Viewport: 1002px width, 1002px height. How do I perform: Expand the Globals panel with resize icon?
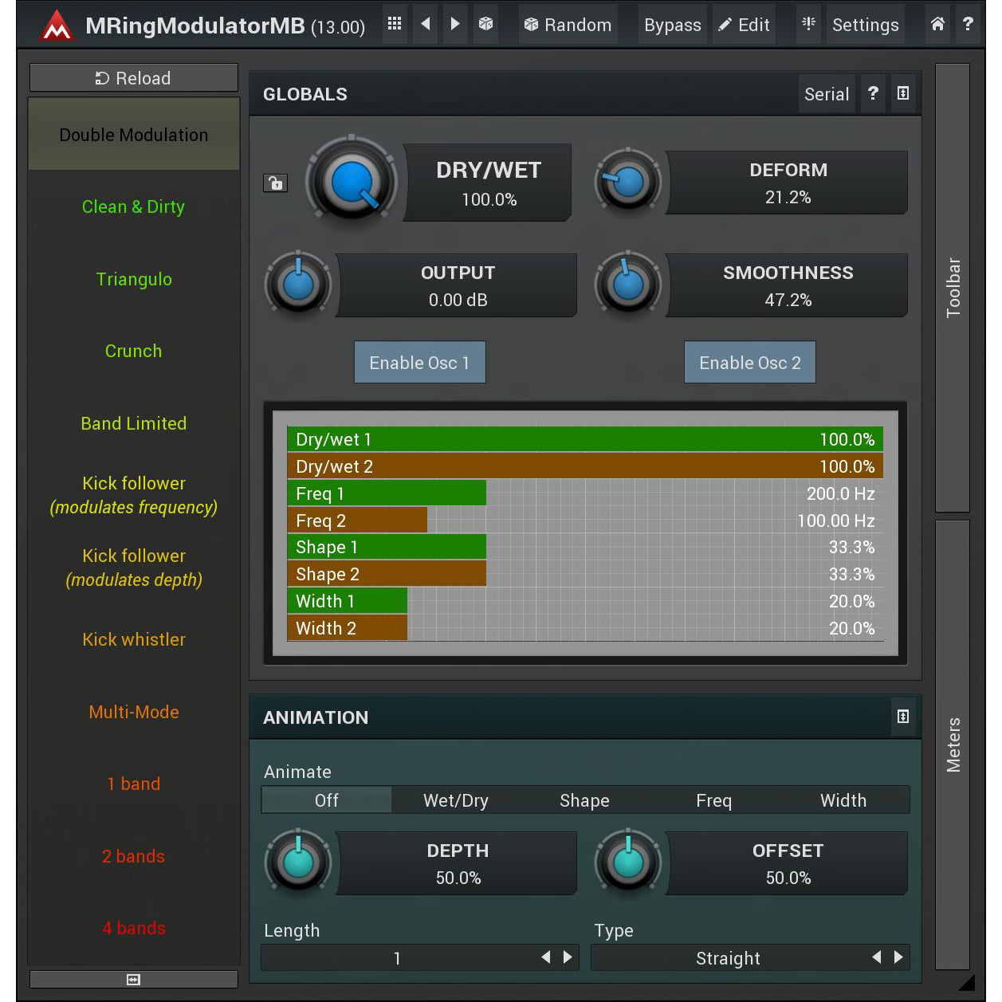[903, 93]
